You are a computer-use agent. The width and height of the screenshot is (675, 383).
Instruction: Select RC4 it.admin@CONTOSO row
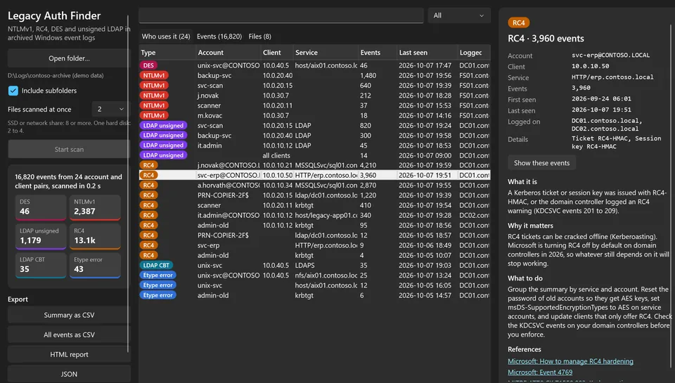315,215
